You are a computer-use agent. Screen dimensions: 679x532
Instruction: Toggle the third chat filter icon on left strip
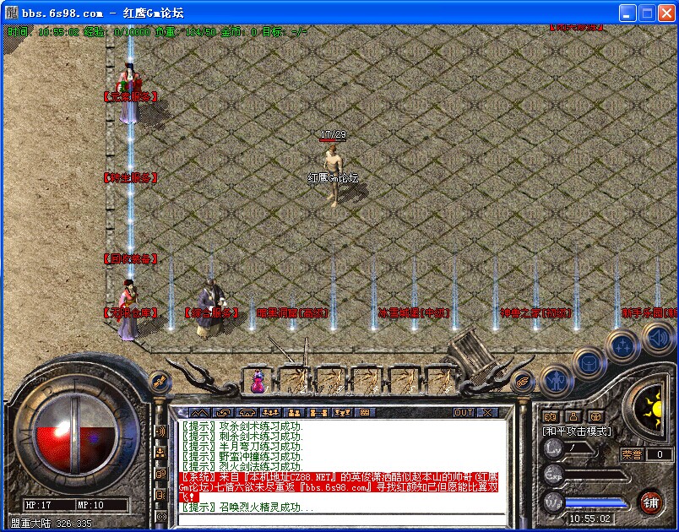[160, 474]
